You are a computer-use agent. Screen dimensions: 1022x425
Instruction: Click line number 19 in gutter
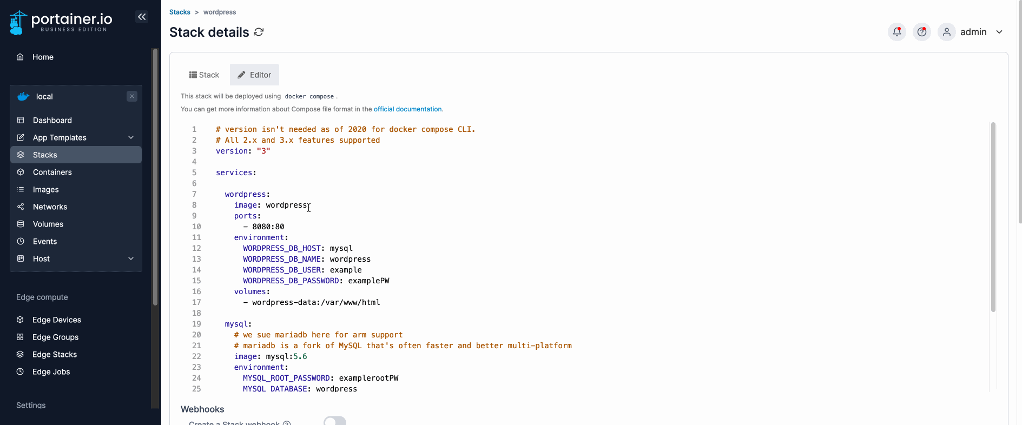tap(196, 324)
